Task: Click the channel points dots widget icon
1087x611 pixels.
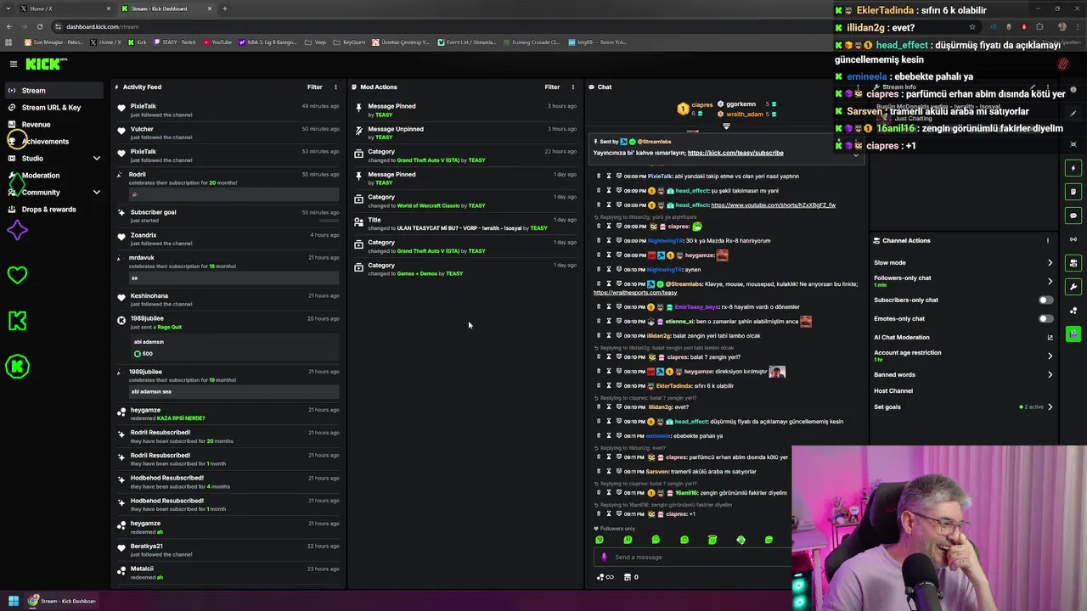Action: coord(1073,311)
